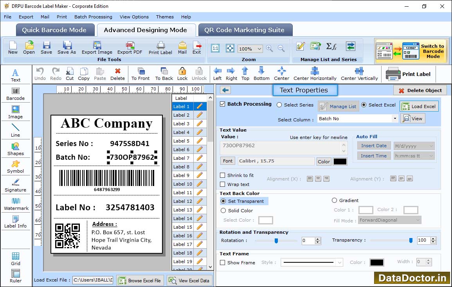452x287 pixels.
Task: Select the Gradient back color option
Action: [x=334, y=200]
